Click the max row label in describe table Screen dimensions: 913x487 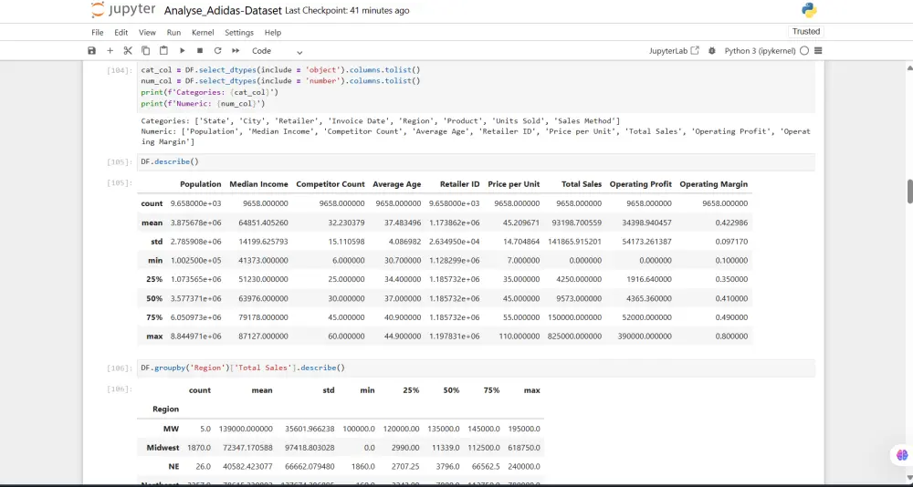tap(155, 337)
